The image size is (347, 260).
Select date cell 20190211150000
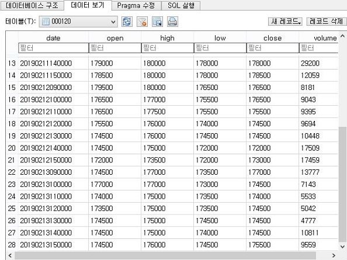(x=53, y=75)
